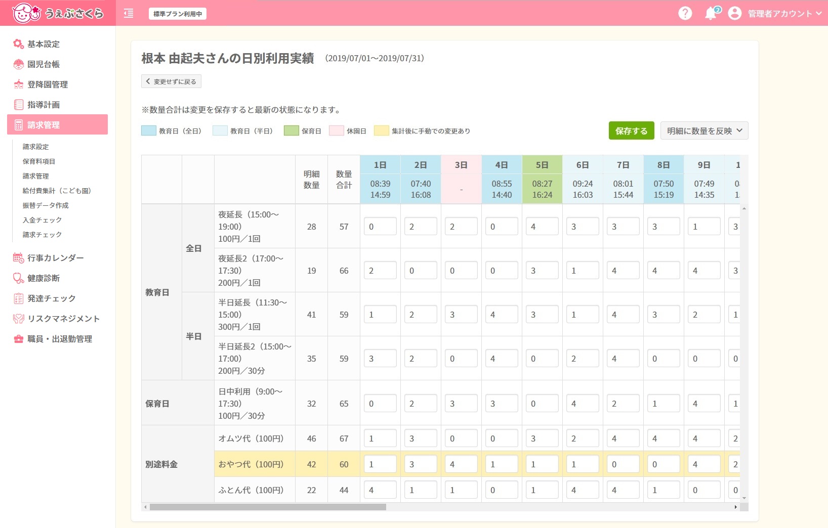The width and height of the screenshot is (828, 528).
Task: Click the 健康診断 stethoscope icon
Action: click(x=19, y=278)
